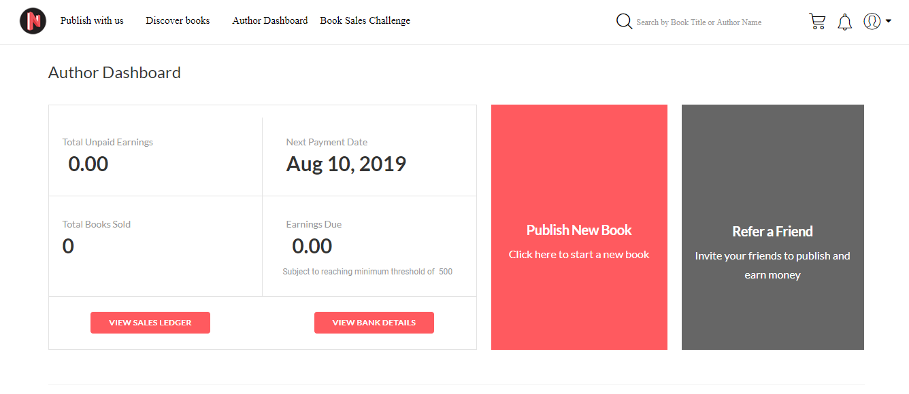Select the Author Dashboard tab
Viewport: 909px width, 394px height.
point(269,20)
